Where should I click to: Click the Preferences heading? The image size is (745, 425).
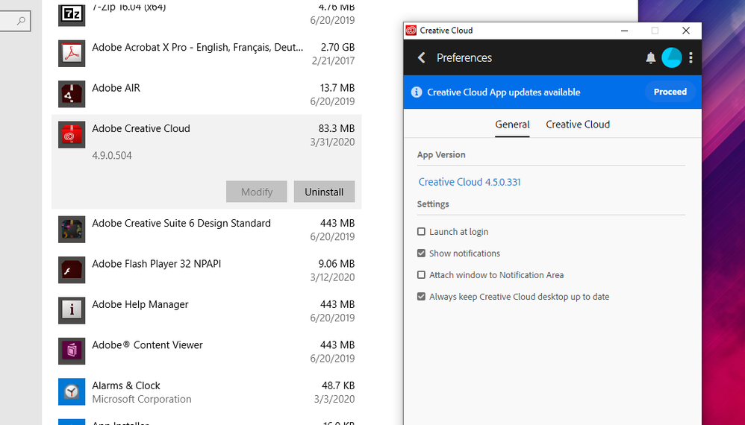(x=464, y=58)
